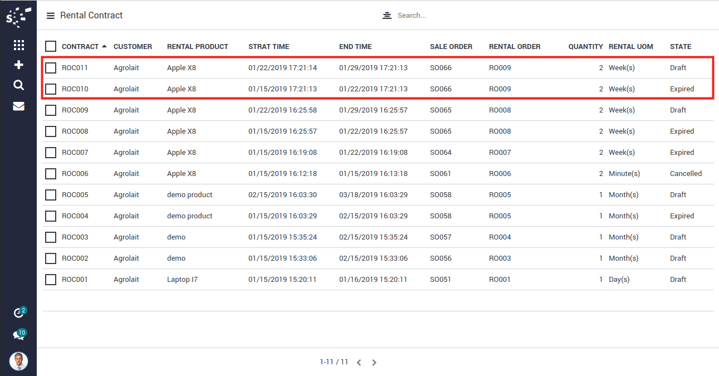Screen dimensions: 719x376
Task: Go to next page using right chevron
Action: [374, 363]
